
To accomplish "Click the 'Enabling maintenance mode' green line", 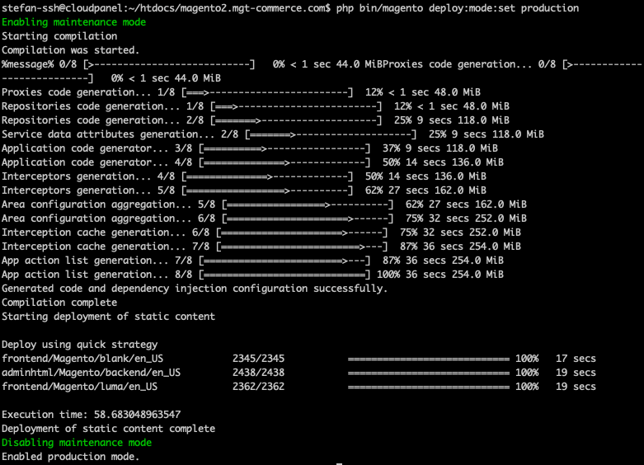I will (74, 22).
